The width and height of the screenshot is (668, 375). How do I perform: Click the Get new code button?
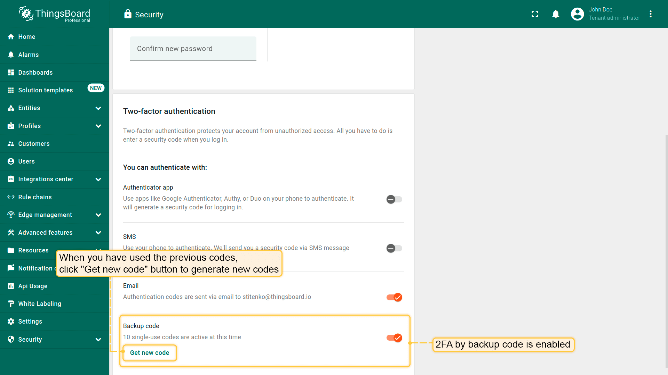150,353
